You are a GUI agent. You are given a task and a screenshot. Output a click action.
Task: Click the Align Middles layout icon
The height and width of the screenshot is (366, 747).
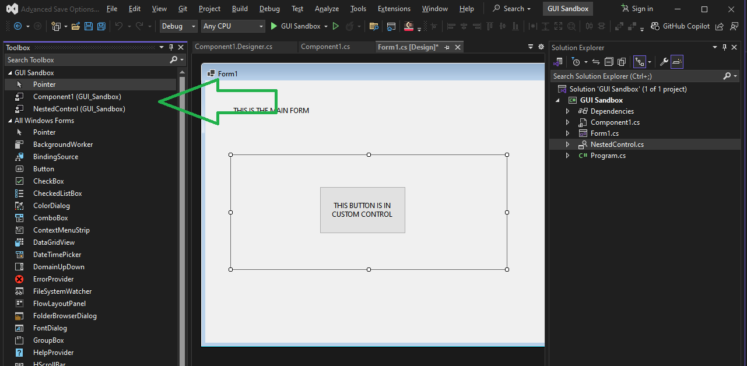point(503,26)
